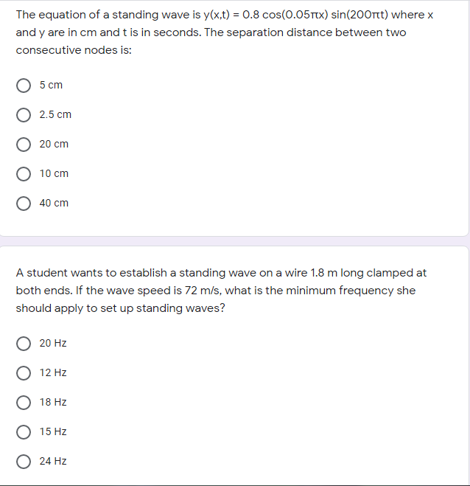Click the '10 cm' label text
Screen dimensions: 470x486
point(54,173)
